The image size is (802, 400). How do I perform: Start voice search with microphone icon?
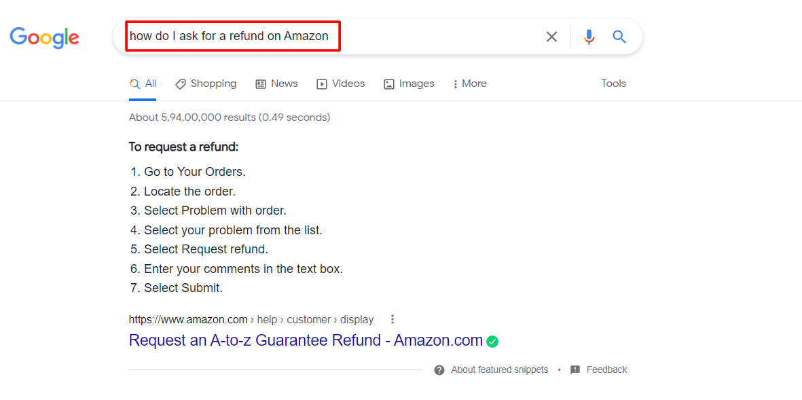589,37
